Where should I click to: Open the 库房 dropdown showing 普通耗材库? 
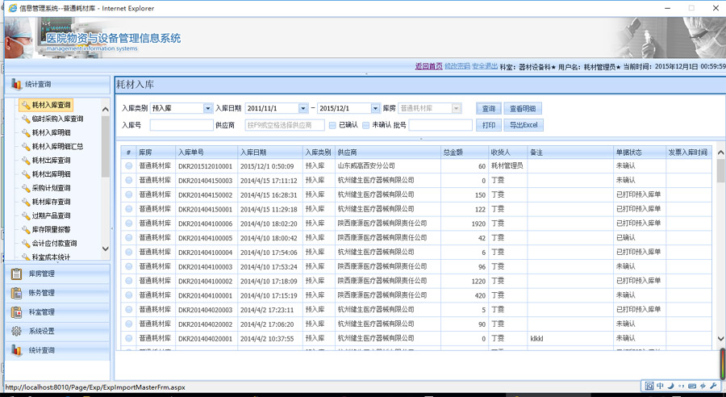click(456, 108)
